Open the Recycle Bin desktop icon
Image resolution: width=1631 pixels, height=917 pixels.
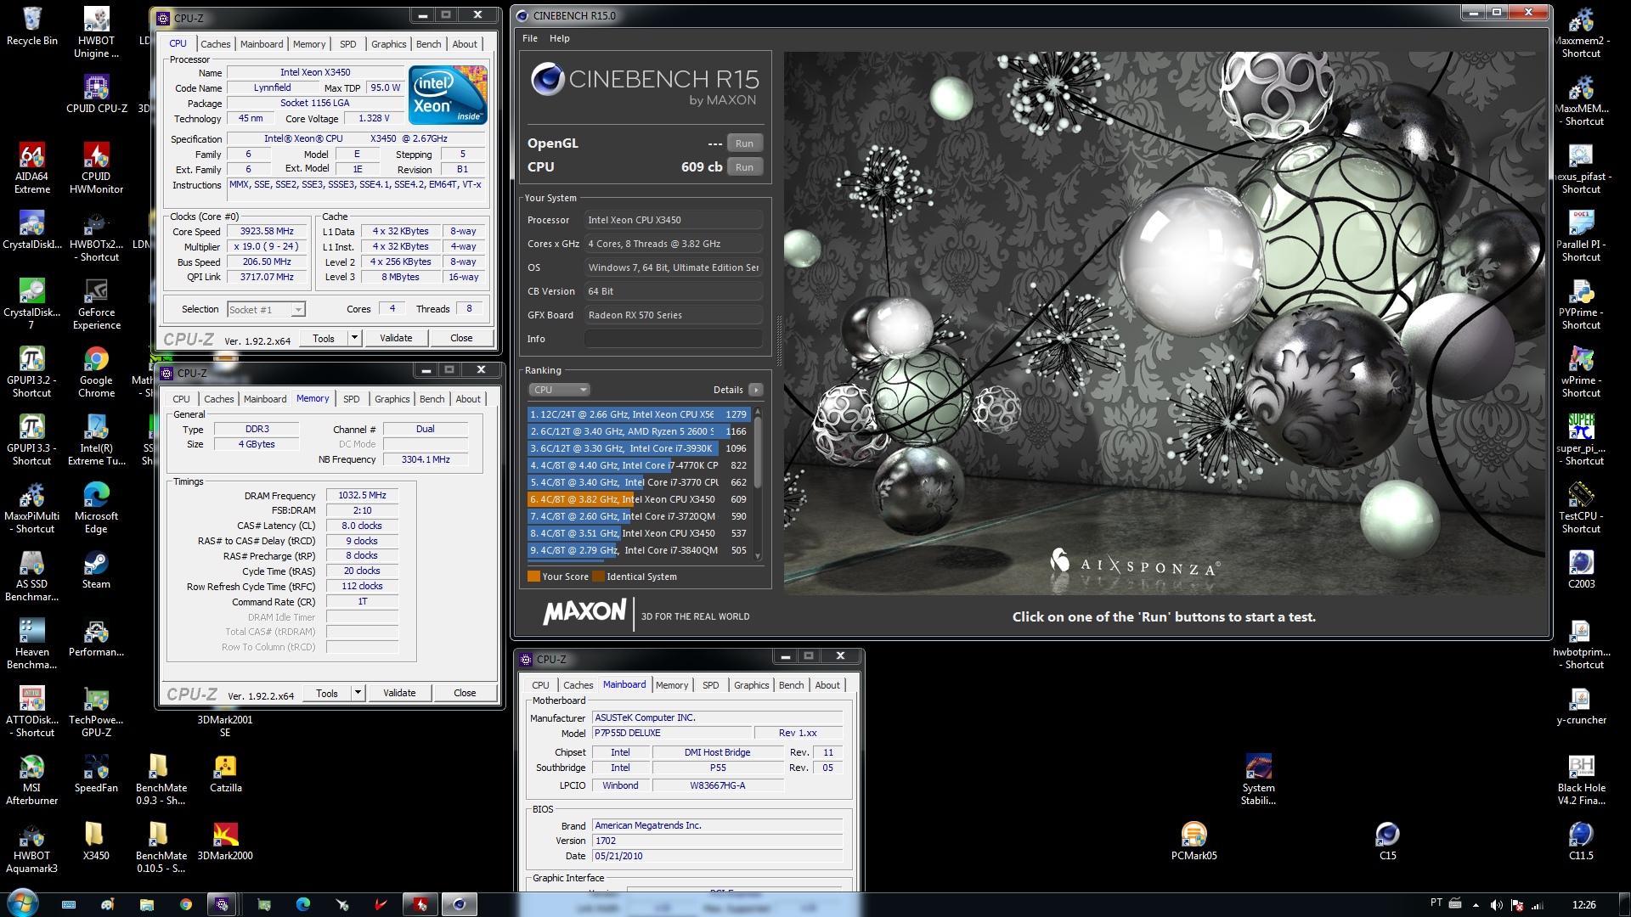32,26
